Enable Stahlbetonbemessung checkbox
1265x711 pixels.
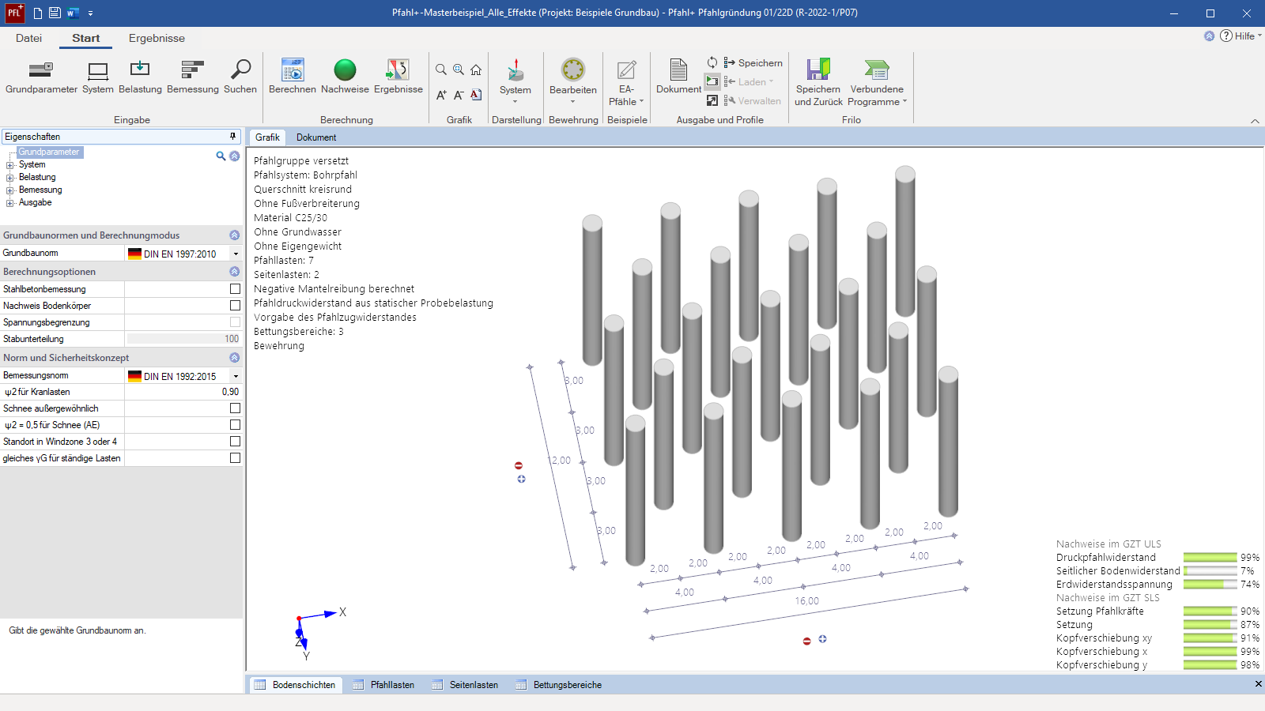235,289
